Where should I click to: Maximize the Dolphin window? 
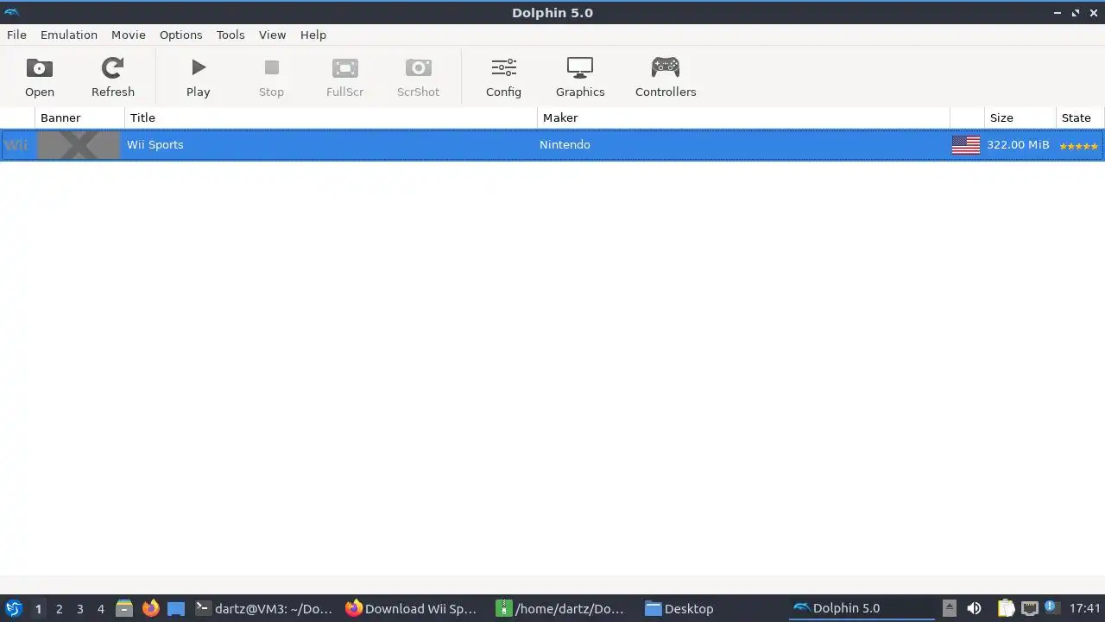tap(1076, 13)
